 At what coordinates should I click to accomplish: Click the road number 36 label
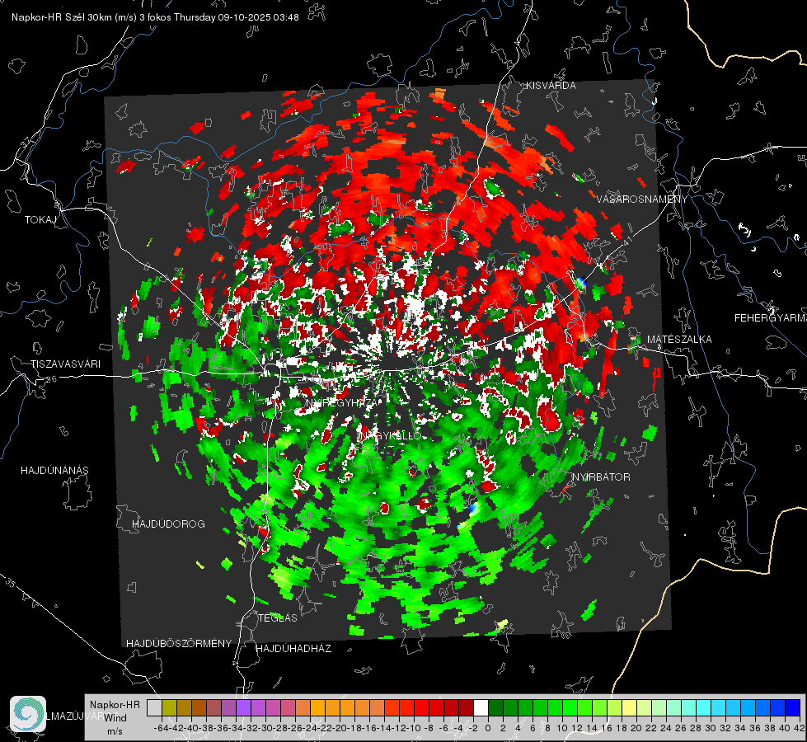(x=51, y=379)
